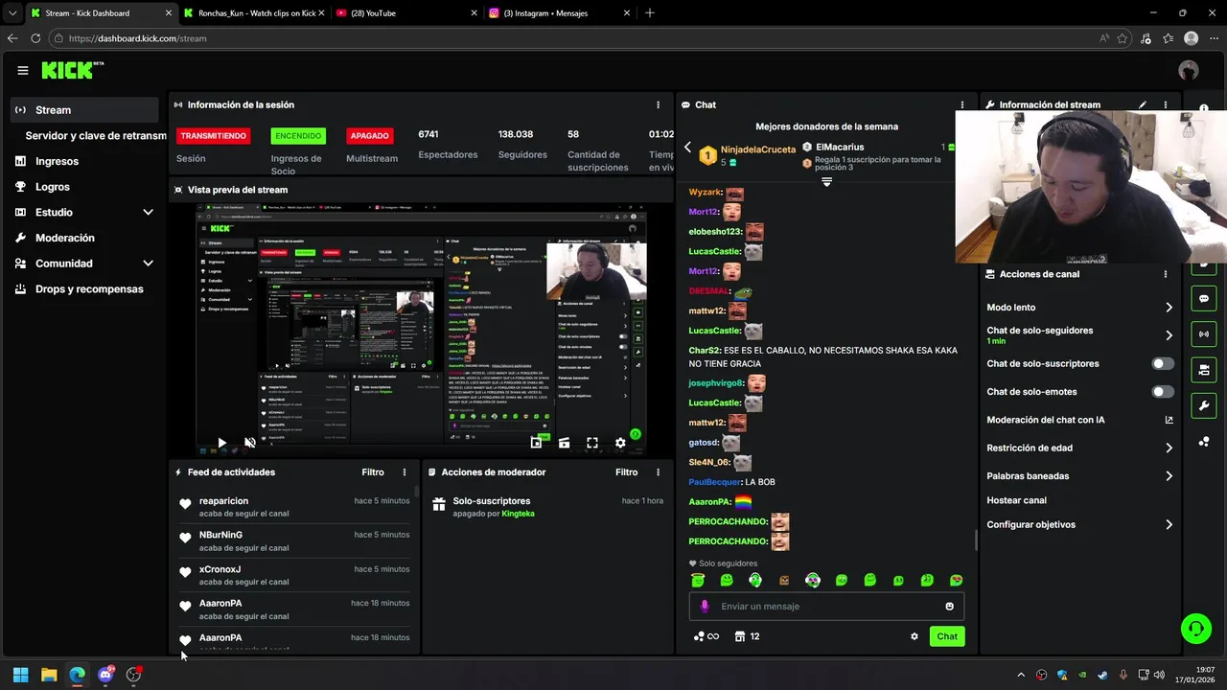The width and height of the screenshot is (1227, 690).
Task: Enter fullscreen on the stream preview
Action: (592, 443)
